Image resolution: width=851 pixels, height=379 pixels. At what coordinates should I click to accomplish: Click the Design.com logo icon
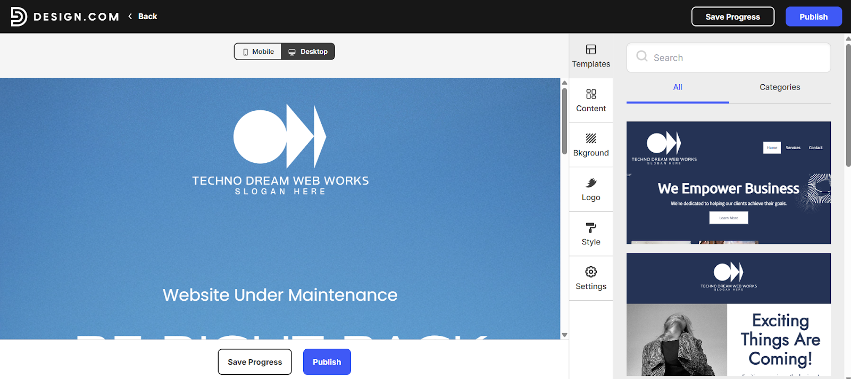click(x=19, y=17)
